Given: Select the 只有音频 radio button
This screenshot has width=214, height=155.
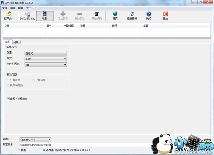Looking at the screenshot, I should tap(33, 80).
